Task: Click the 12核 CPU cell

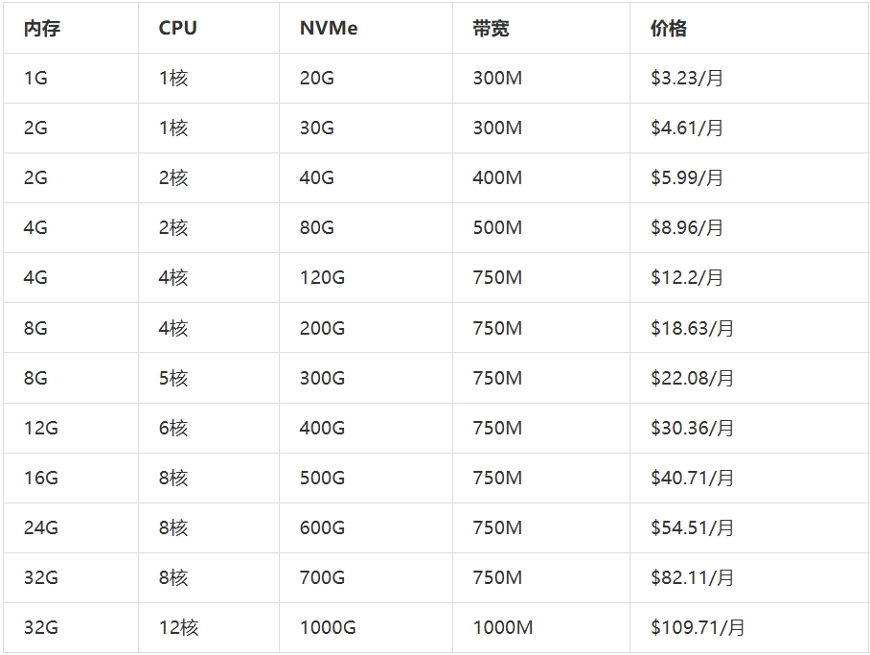Action: pos(179,628)
